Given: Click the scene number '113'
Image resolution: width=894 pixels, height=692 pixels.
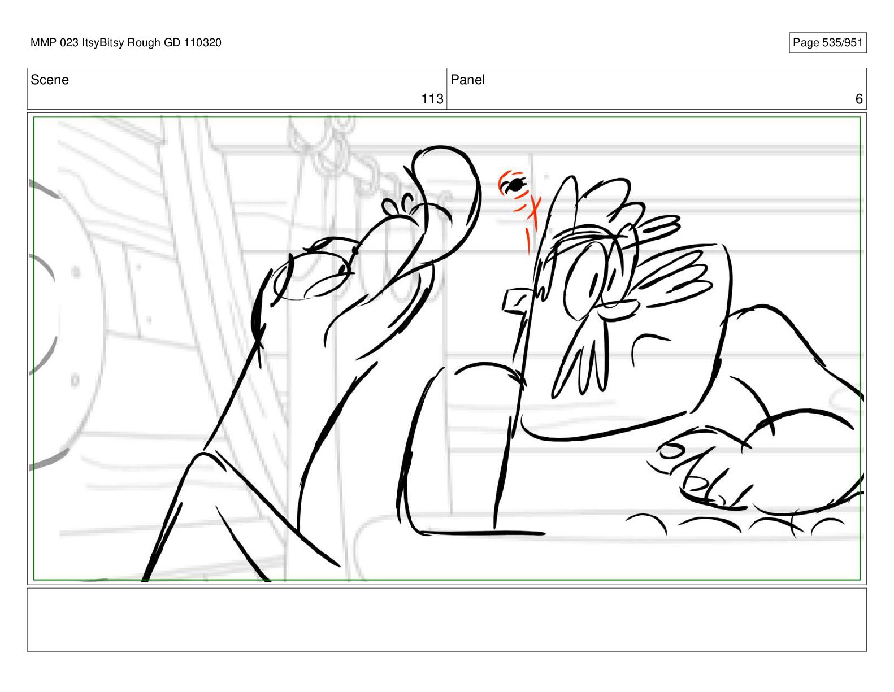Looking at the screenshot, I should (x=432, y=99).
